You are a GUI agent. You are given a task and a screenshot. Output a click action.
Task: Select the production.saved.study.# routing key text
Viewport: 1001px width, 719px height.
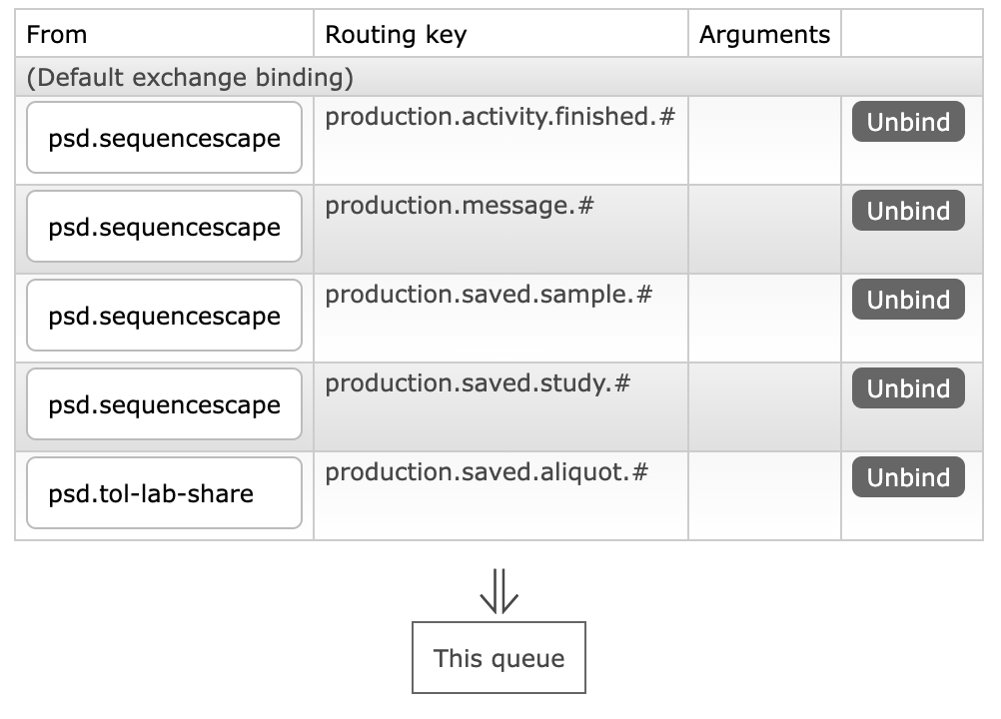coord(478,383)
